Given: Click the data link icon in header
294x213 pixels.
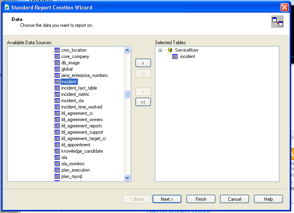Looking at the screenshot, I should pos(277,22).
